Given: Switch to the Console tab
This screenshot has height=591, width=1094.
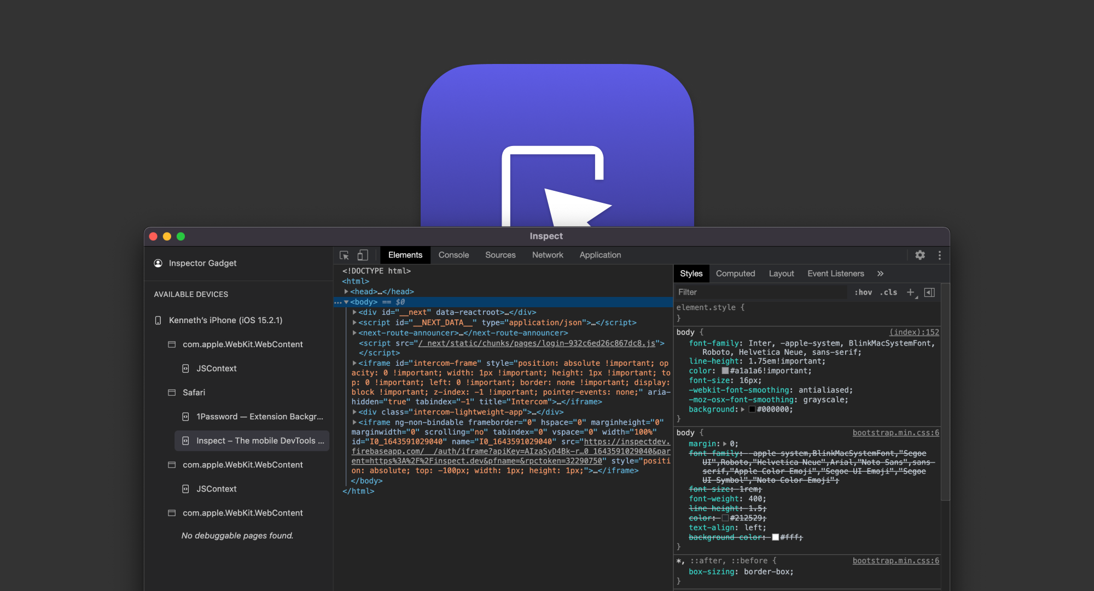Looking at the screenshot, I should point(453,255).
